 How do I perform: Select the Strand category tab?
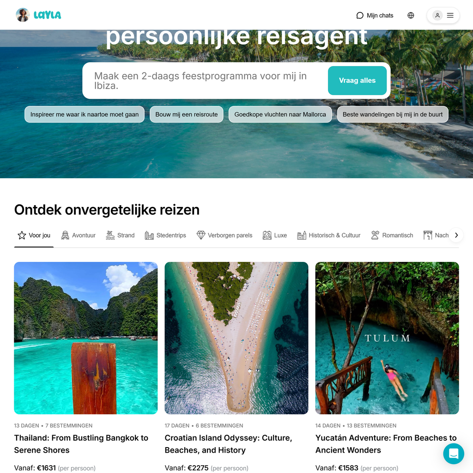120,235
